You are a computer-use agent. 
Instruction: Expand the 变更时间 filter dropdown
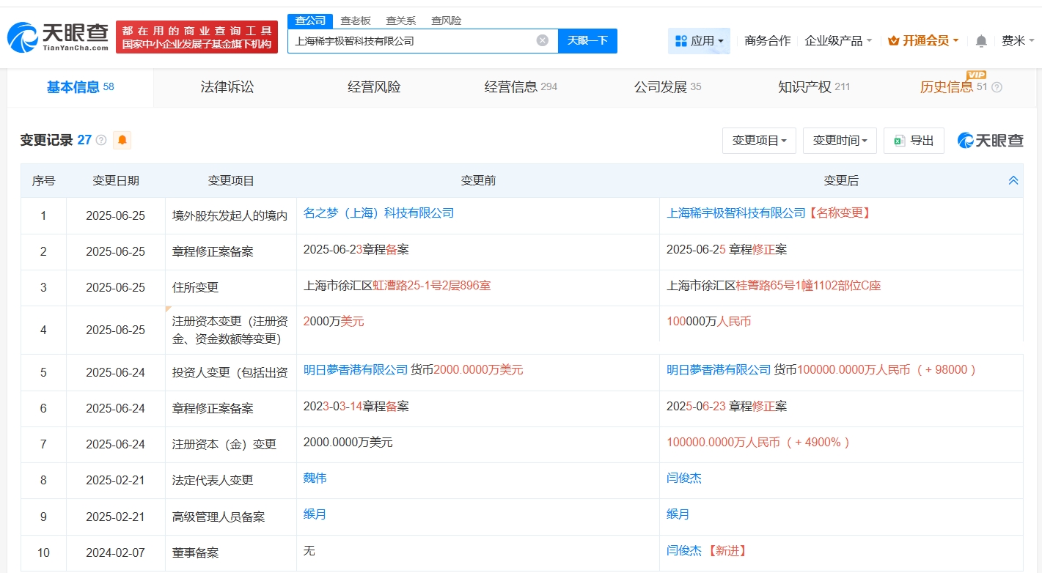pyautogui.click(x=840, y=141)
